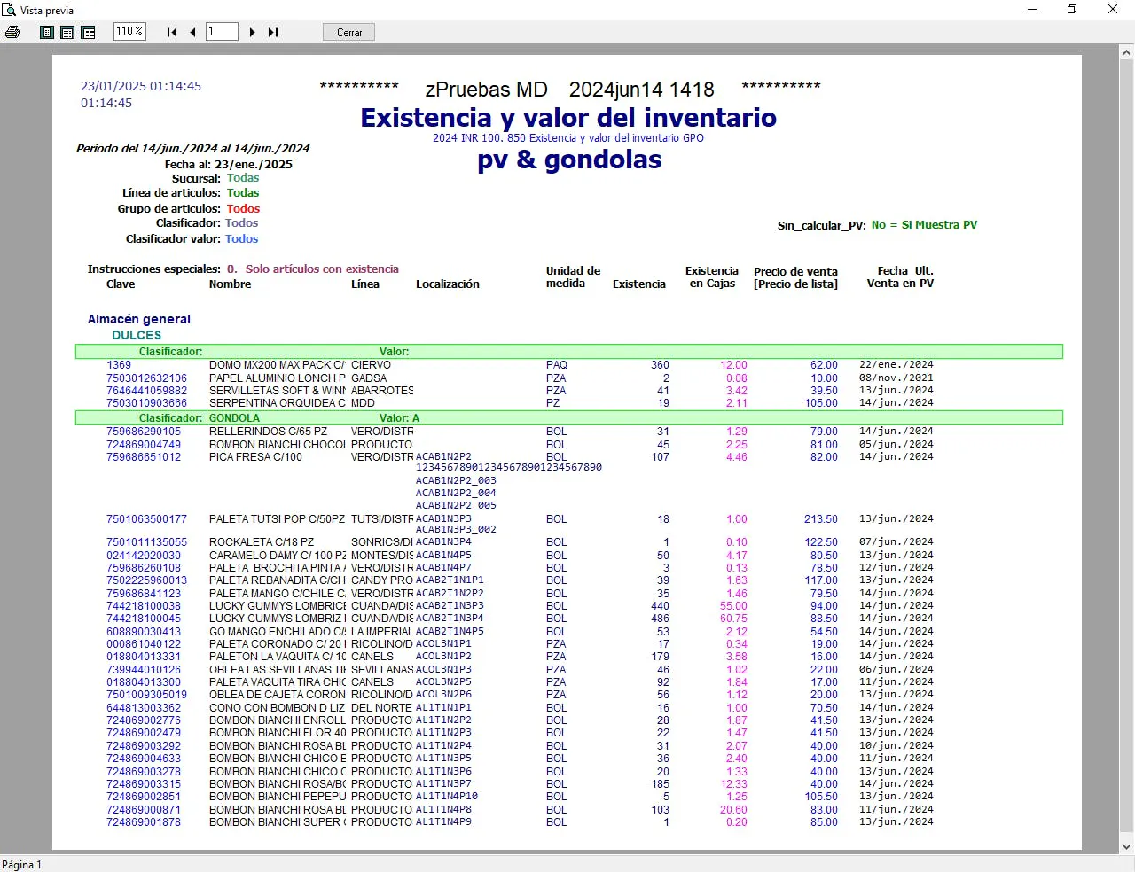
Task: Select page width view icon
Action: tap(67, 32)
